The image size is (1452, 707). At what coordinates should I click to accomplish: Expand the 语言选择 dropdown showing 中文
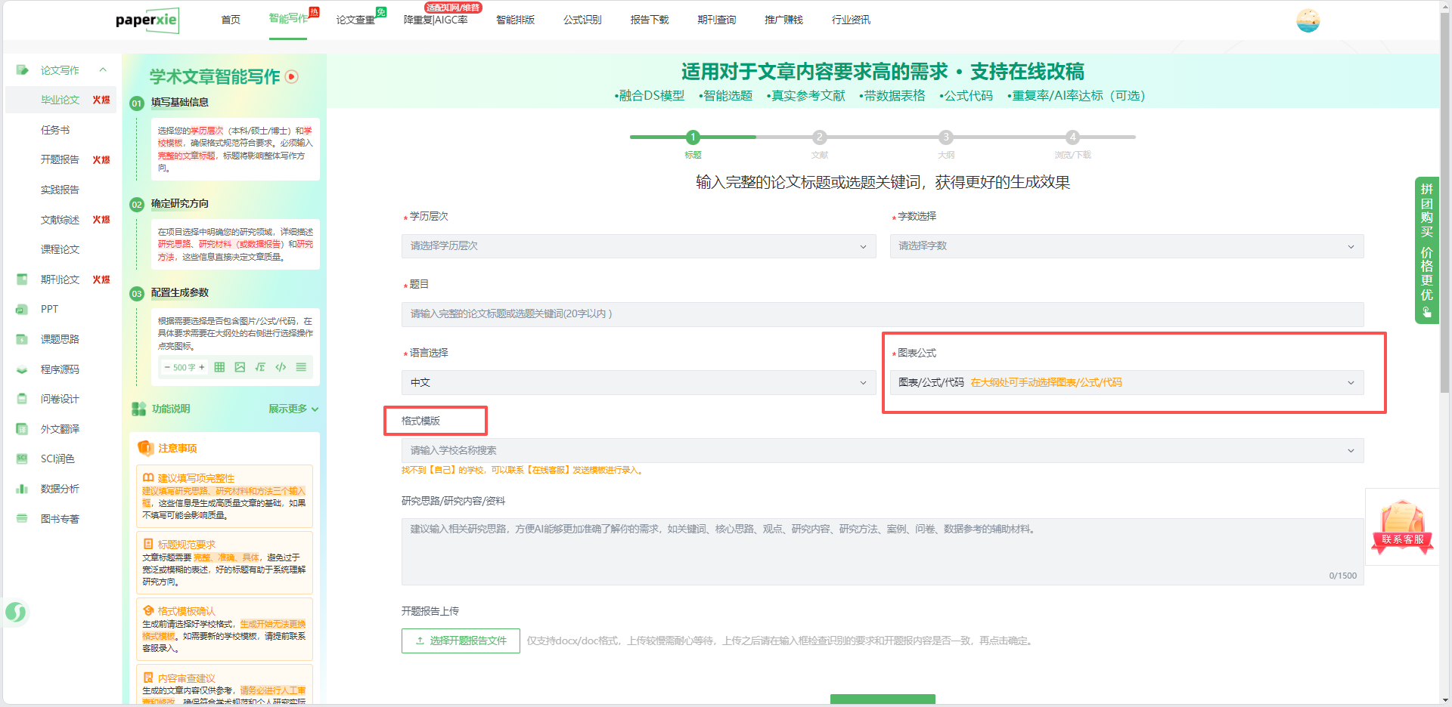coord(638,383)
